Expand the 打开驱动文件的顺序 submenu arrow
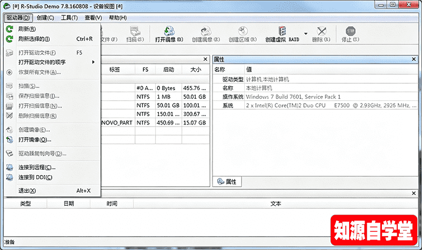Image resolution: width=422 pixels, height=250 pixels. [x=93, y=62]
